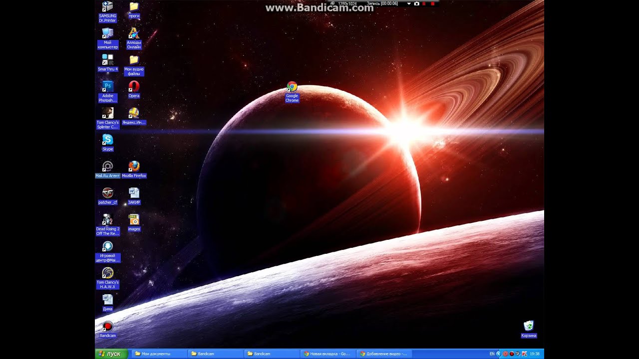639x359 pixels.
Task: Click the 1280x1024 resolution label
Action: [x=347, y=3]
